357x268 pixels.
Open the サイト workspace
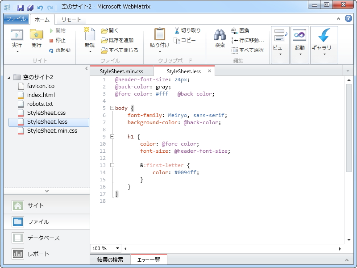tap(47, 205)
